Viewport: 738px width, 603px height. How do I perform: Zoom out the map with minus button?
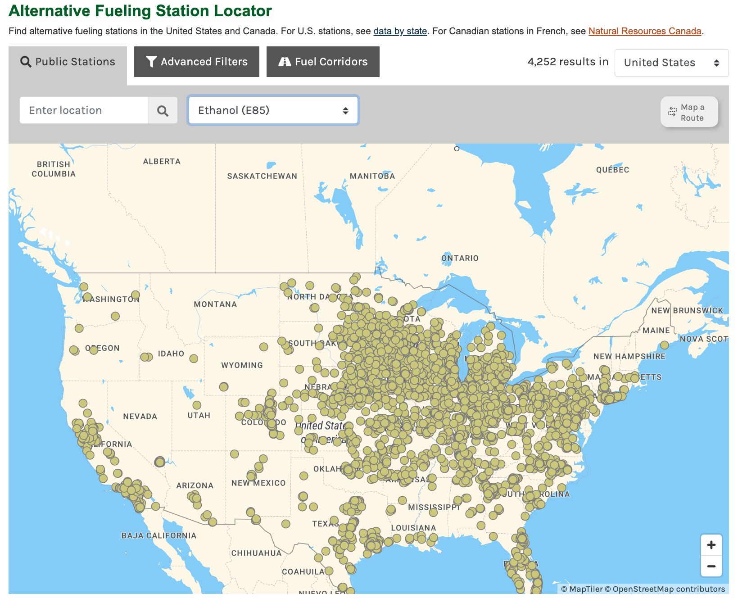pyautogui.click(x=711, y=567)
